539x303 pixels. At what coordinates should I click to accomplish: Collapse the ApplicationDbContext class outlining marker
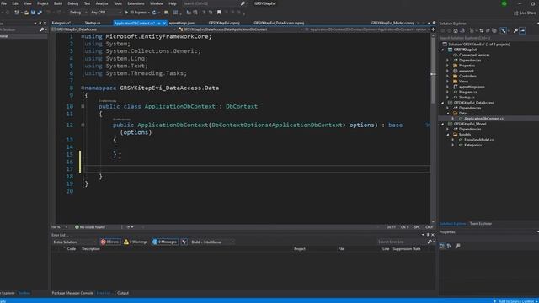point(83,107)
